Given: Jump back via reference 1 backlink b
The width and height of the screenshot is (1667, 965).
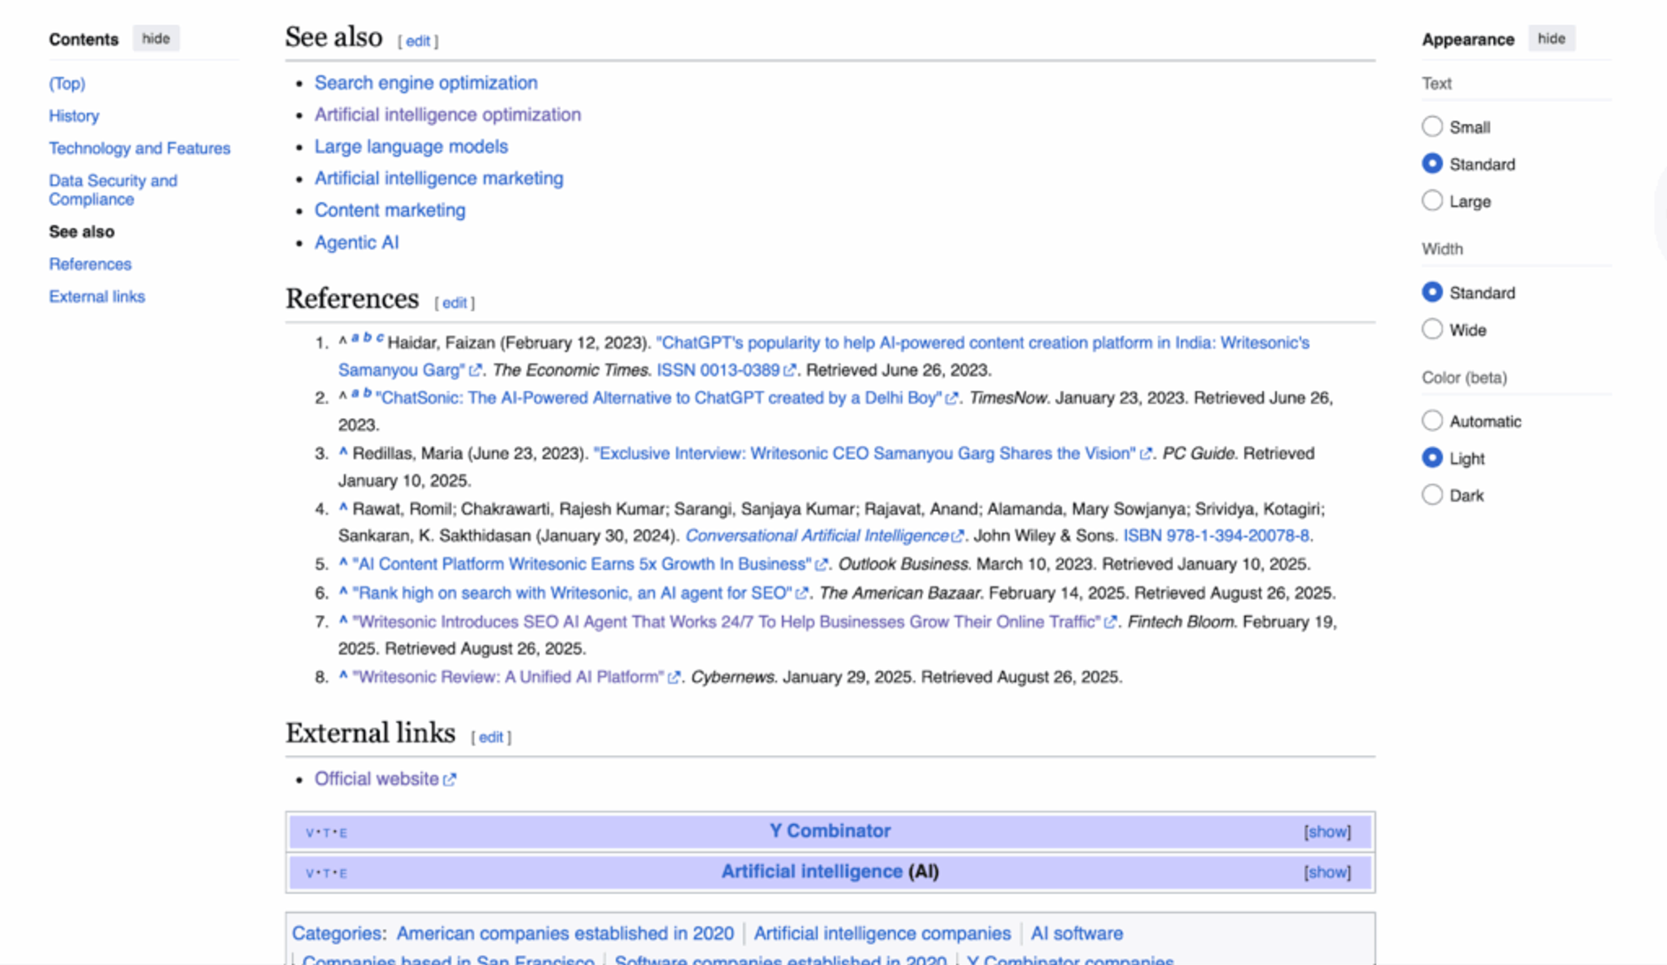Looking at the screenshot, I should coord(367,338).
